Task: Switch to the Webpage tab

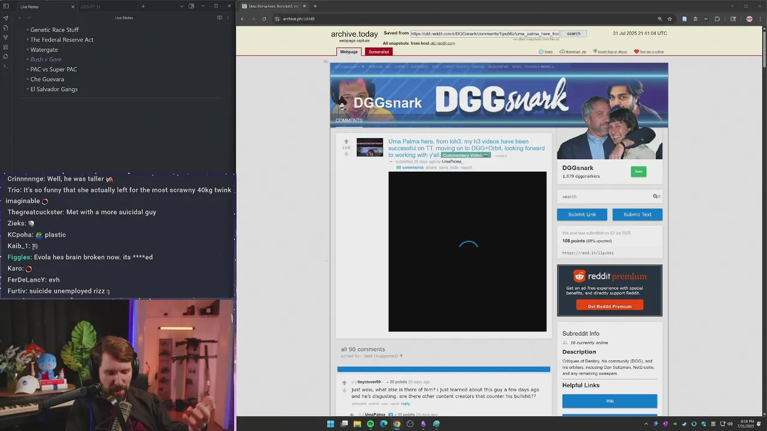Action: point(349,52)
